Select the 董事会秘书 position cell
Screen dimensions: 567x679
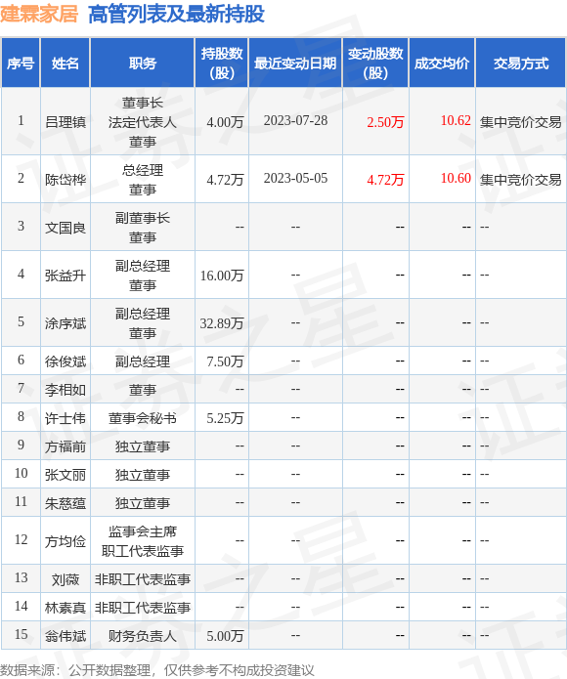(x=143, y=418)
